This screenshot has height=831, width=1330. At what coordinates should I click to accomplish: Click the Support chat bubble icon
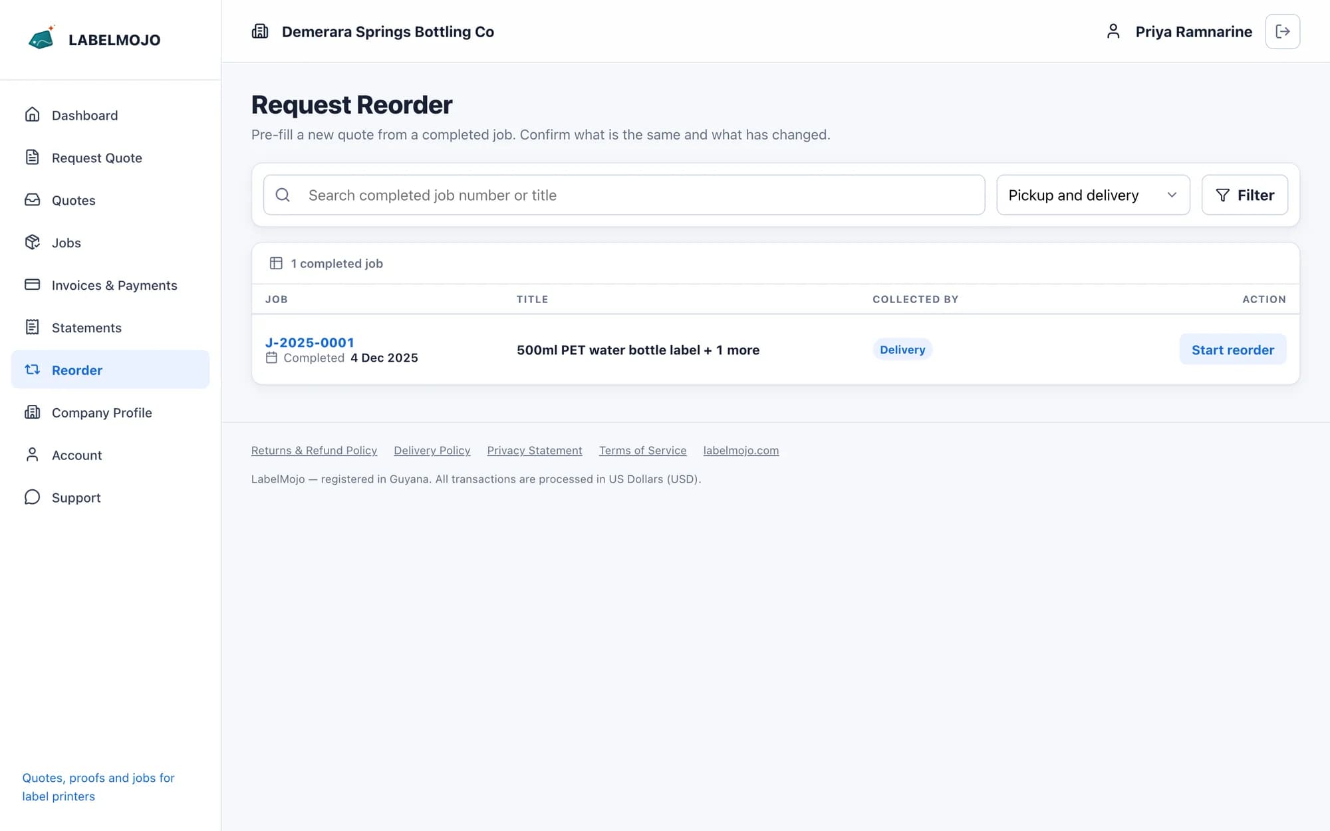tap(32, 497)
